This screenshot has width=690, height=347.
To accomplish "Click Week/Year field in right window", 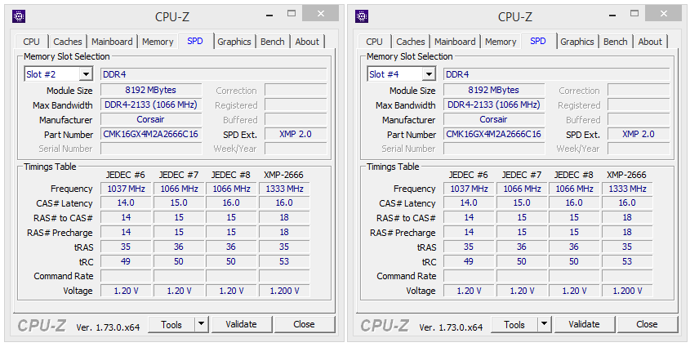I will coord(639,149).
